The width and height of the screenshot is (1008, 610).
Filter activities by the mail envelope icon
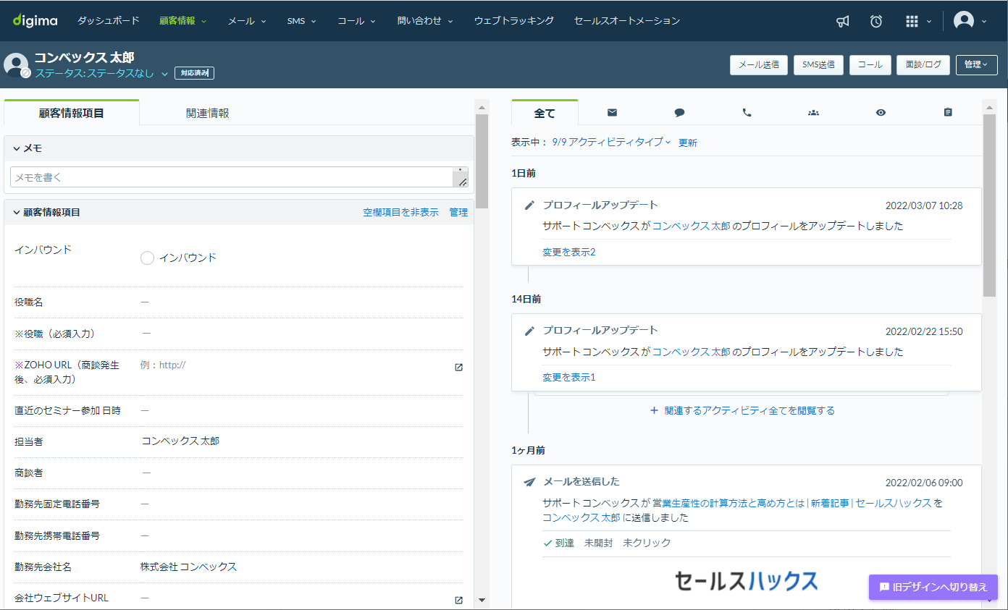612,112
